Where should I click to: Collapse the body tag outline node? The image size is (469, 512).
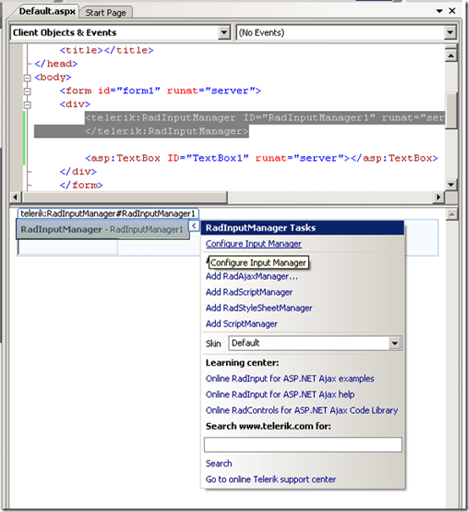[27, 78]
